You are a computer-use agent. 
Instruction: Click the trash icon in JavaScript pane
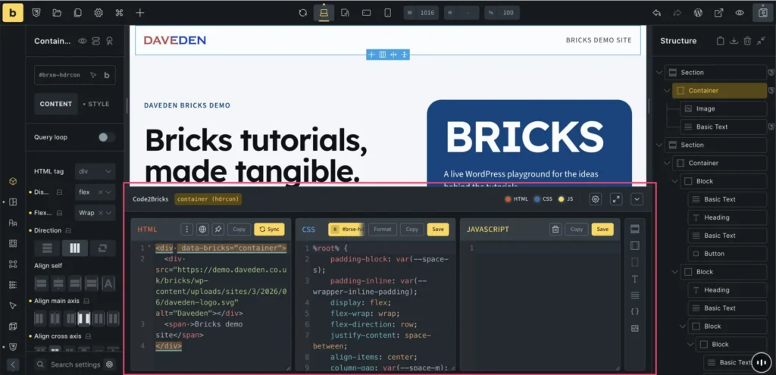pos(555,229)
